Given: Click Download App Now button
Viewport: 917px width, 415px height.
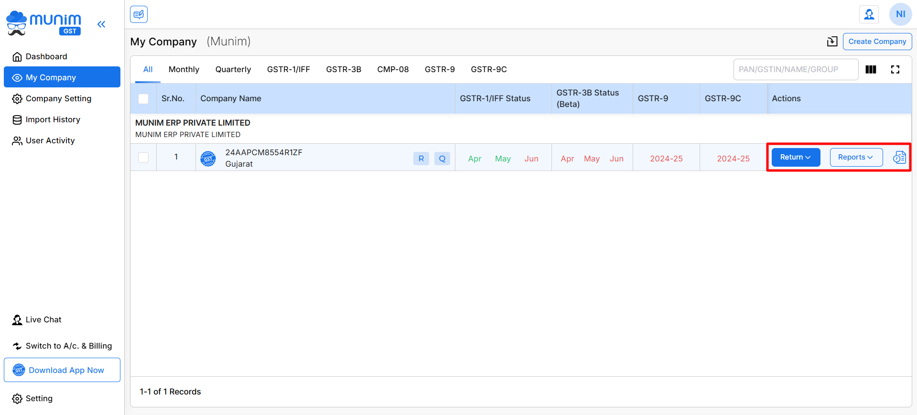Looking at the screenshot, I should 62,370.
